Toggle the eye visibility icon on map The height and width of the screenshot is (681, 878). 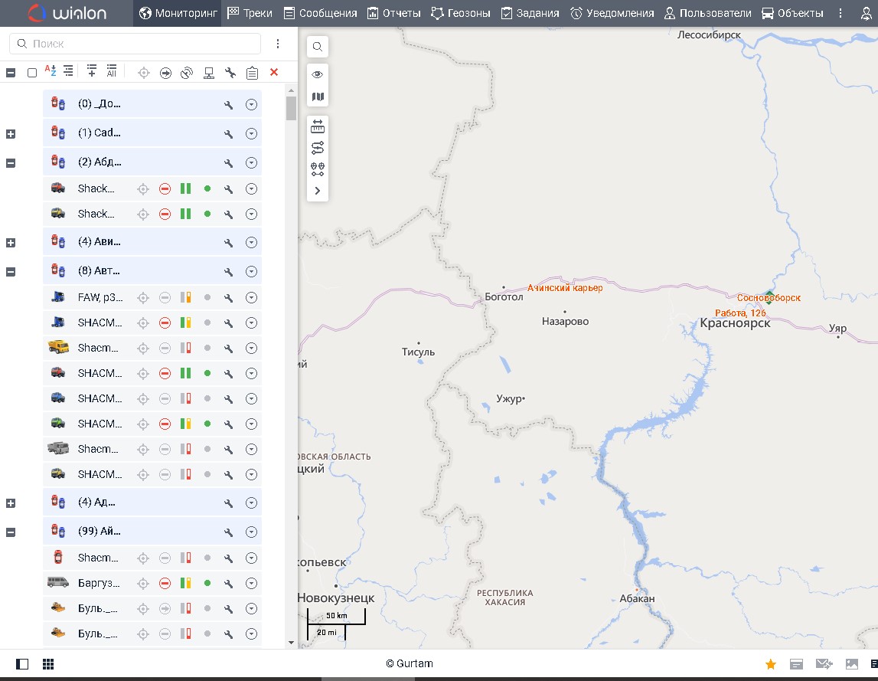pyautogui.click(x=317, y=74)
